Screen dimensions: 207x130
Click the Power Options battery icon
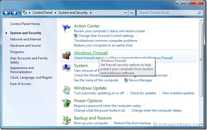pos(67,103)
